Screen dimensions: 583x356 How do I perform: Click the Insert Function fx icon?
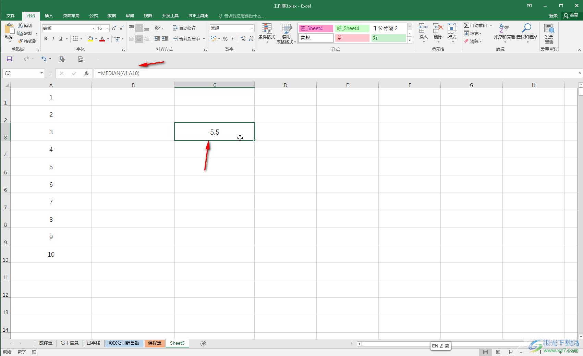click(x=86, y=73)
